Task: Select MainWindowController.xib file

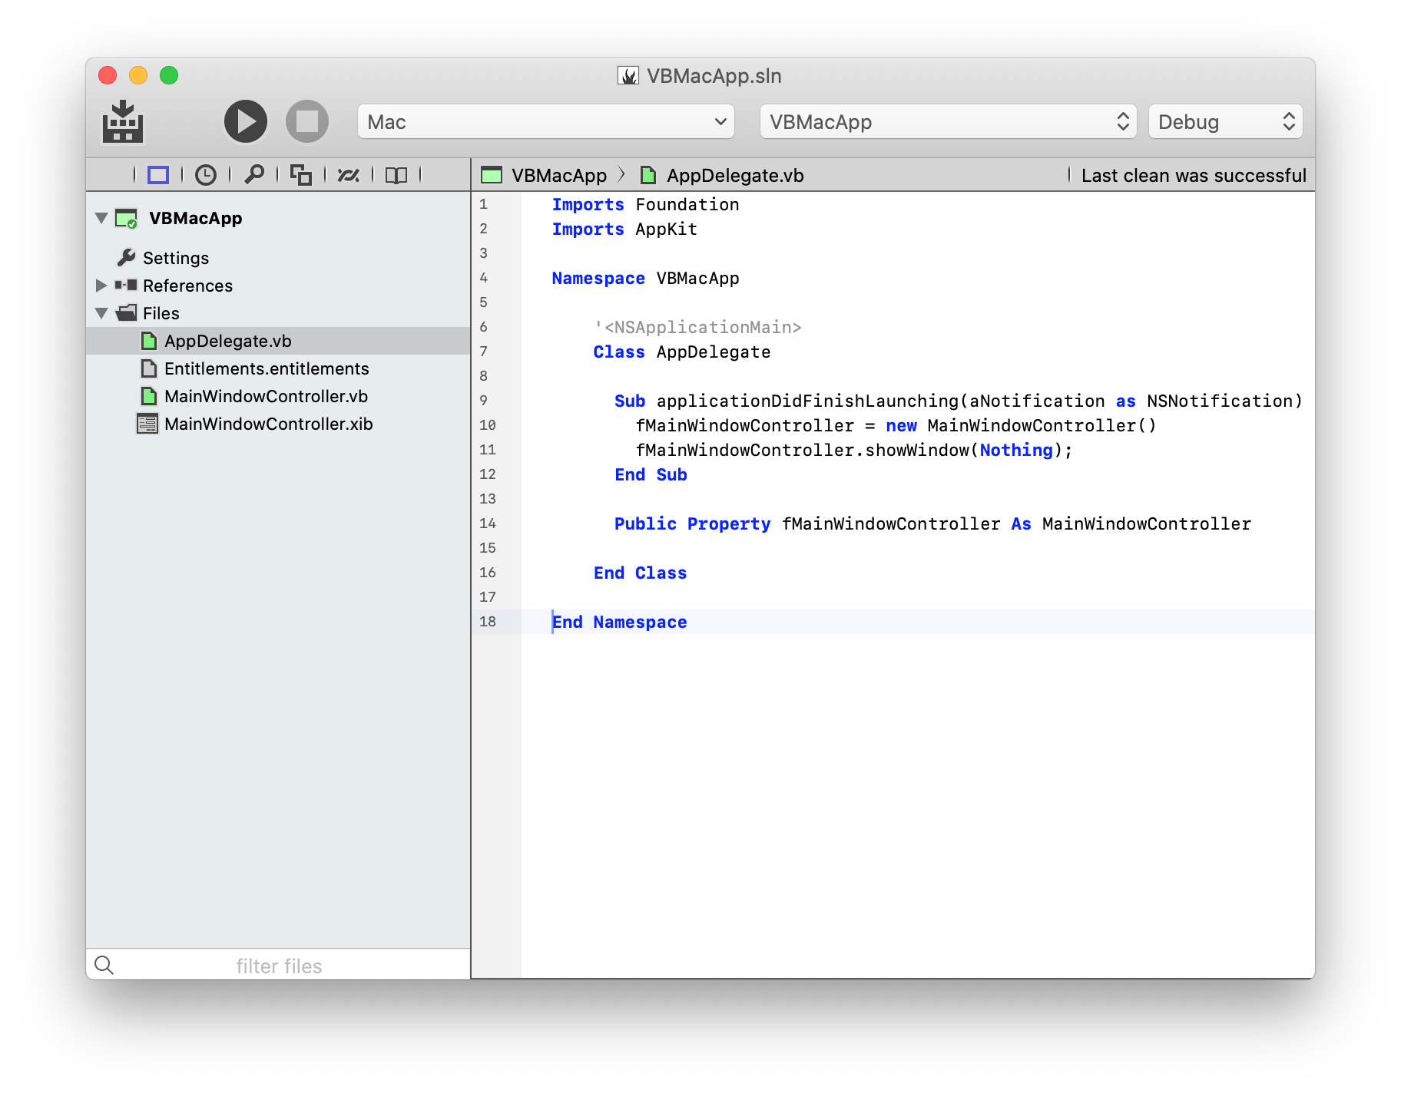Action: pyautogui.click(x=268, y=424)
